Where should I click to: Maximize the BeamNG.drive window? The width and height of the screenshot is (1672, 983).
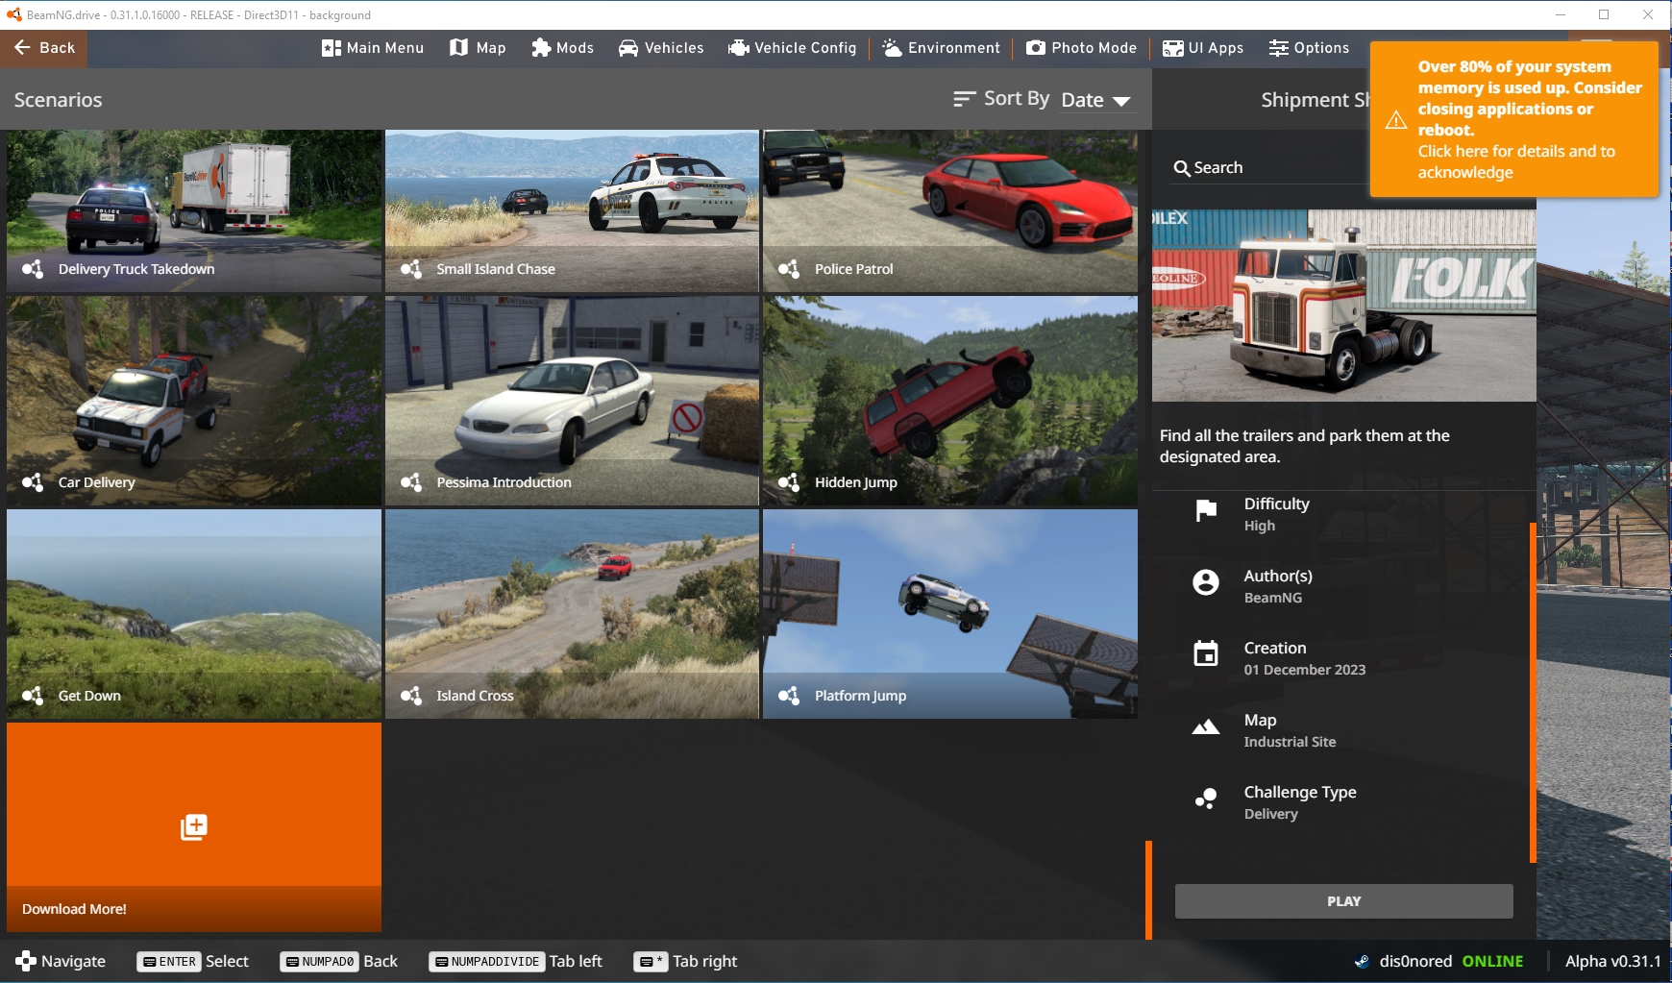point(1604,14)
